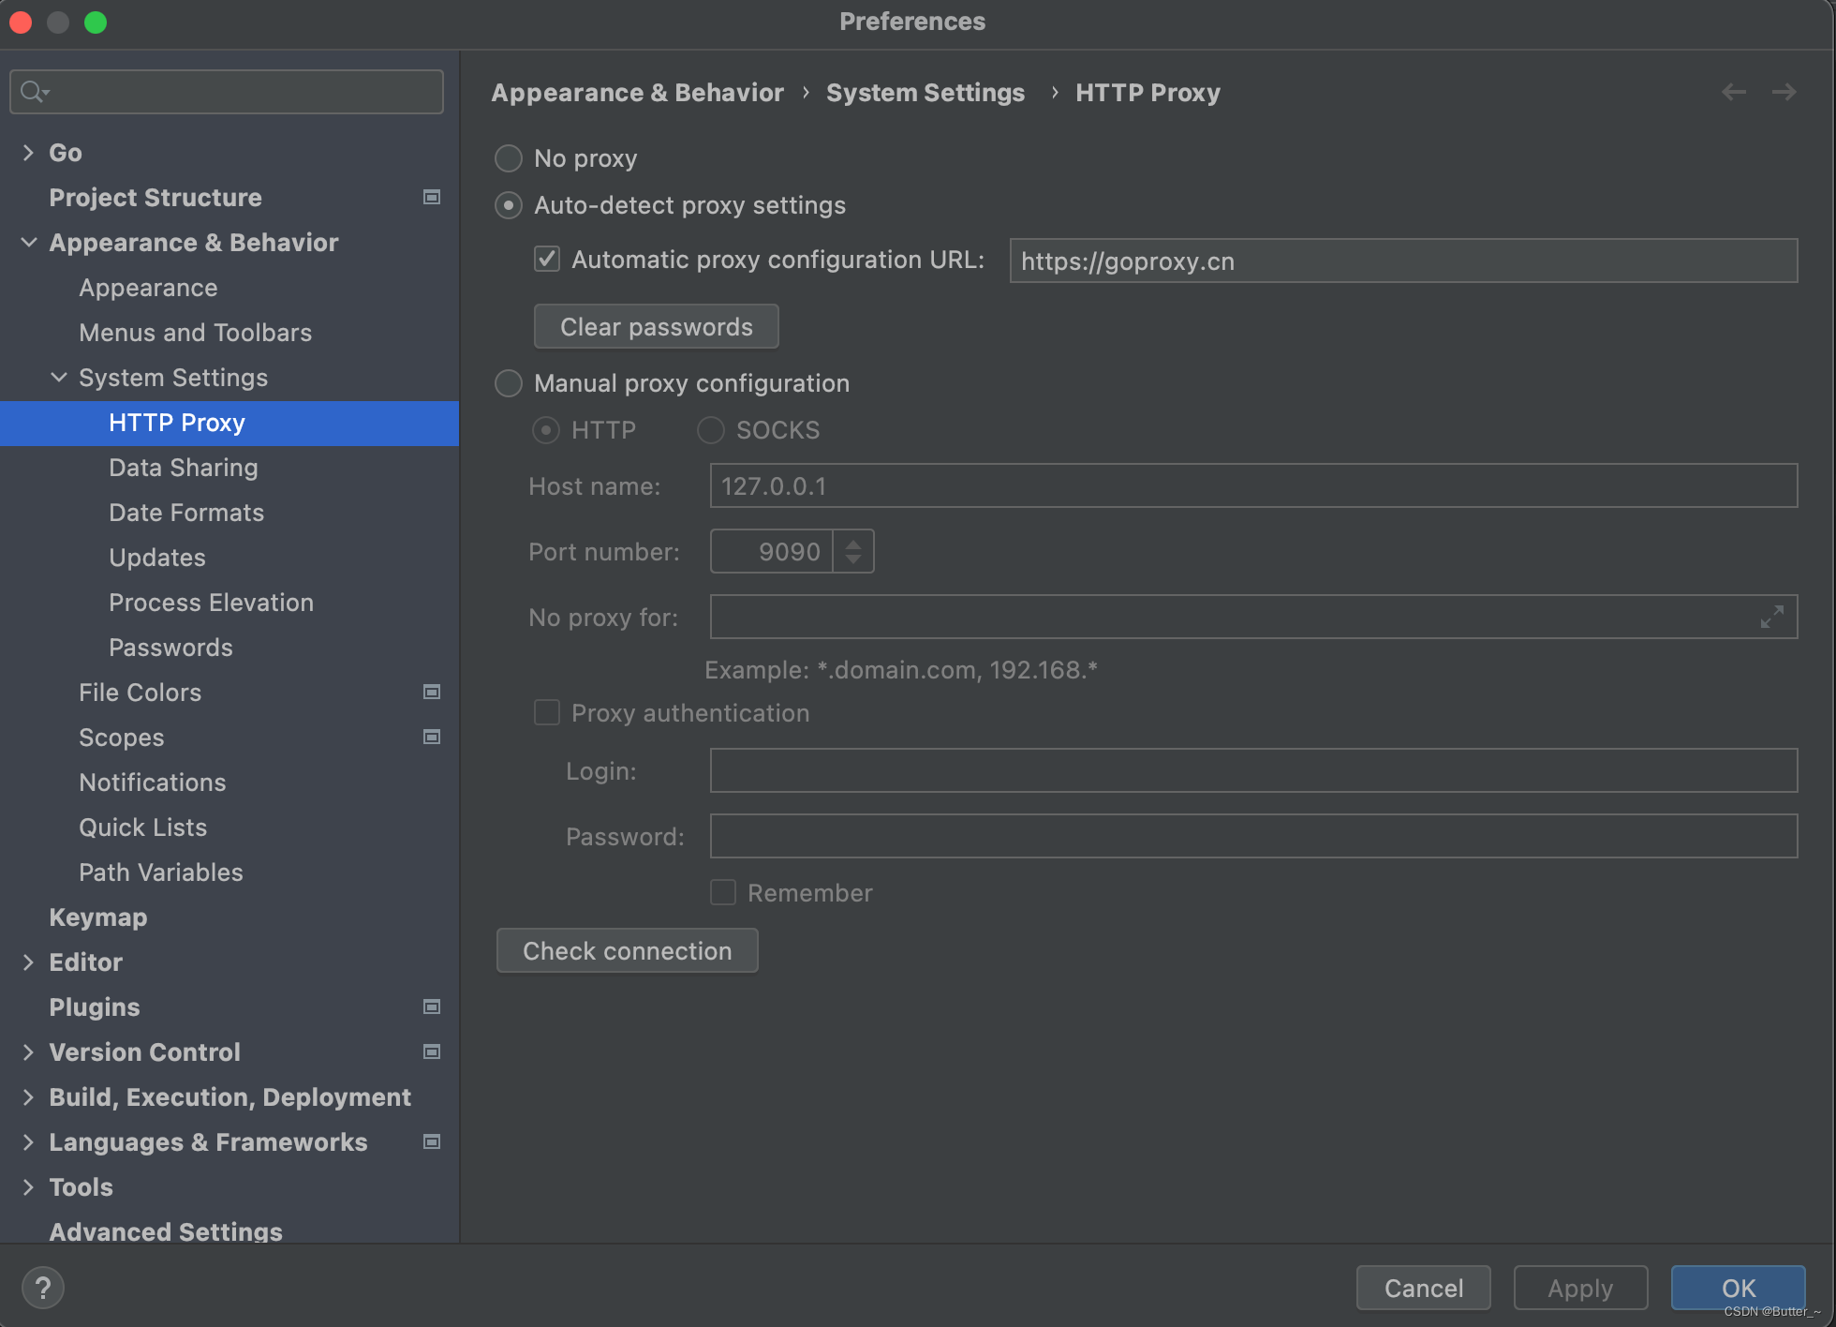Increment the port number with the stepper
The image size is (1836, 1327).
point(852,544)
